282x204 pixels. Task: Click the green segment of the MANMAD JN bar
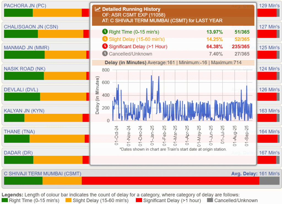24,55
